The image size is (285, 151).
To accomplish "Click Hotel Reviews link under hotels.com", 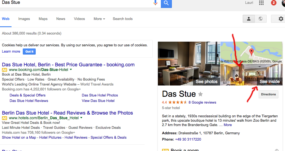I will 76,138.
